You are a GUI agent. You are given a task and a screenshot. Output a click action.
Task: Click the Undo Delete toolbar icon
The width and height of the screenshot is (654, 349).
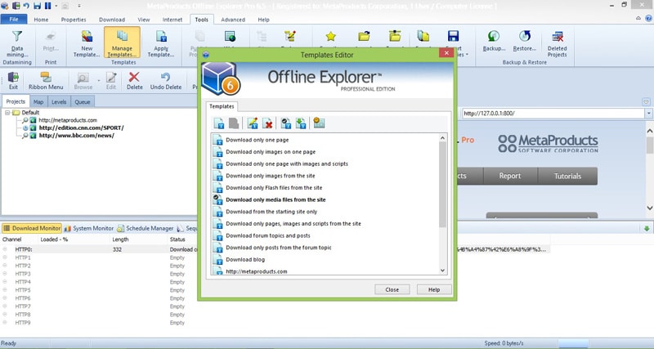(x=165, y=80)
